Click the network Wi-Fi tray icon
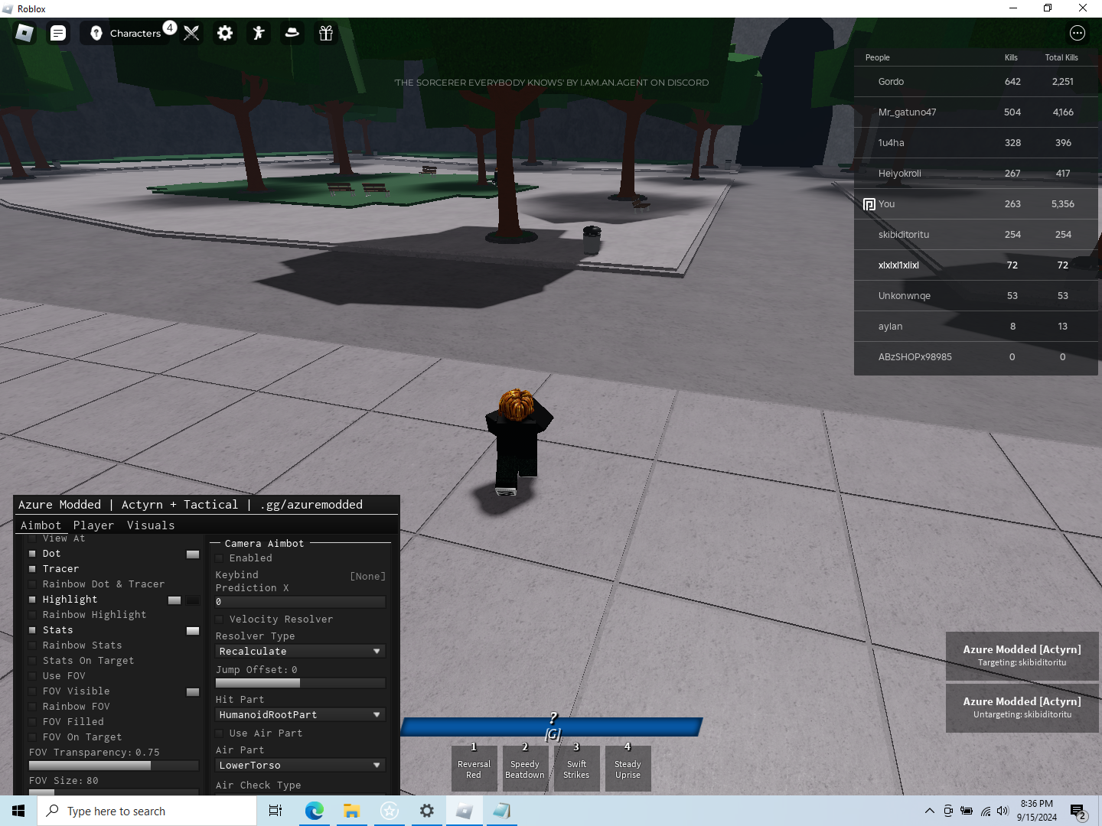Viewport: 1102px width, 826px height. tap(986, 811)
